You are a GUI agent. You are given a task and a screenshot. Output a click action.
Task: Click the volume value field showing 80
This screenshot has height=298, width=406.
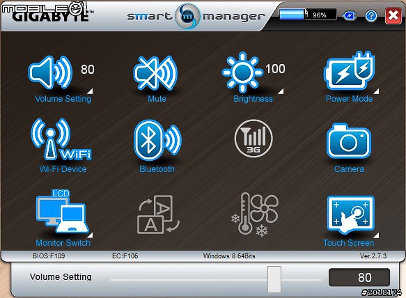[x=359, y=277]
